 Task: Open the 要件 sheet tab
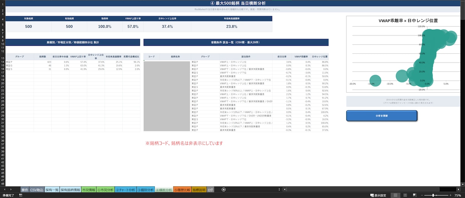[x=25, y=190]
